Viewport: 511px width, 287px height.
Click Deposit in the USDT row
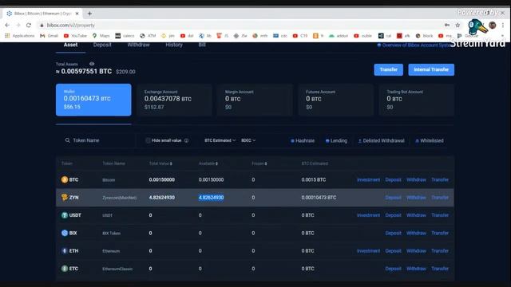[x=393, y=215]
